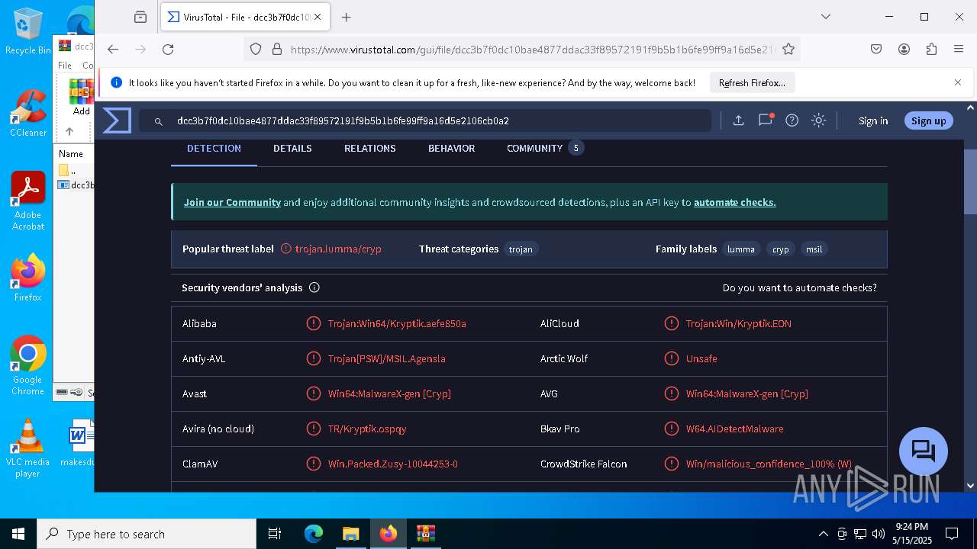The image size is (977, 549).
Task: Open the Firefox account icon
Action: 904,49
